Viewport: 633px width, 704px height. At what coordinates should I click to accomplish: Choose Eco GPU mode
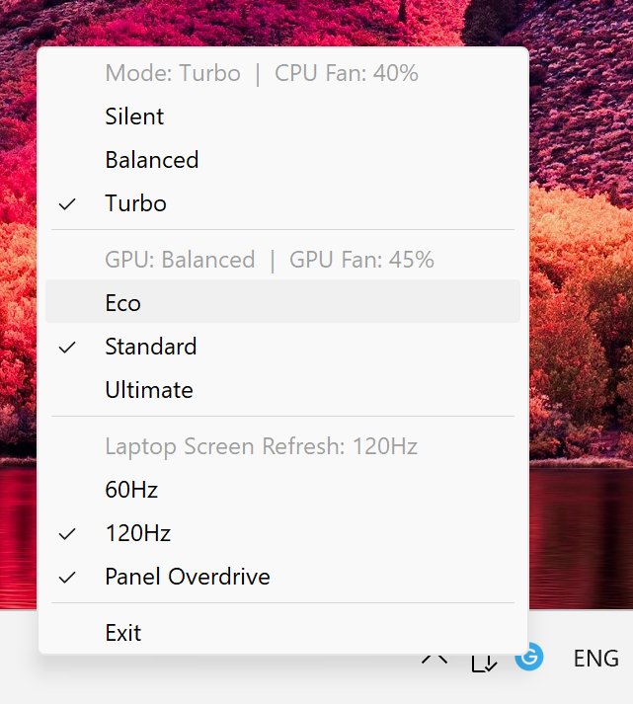click(x=123, y=303)
